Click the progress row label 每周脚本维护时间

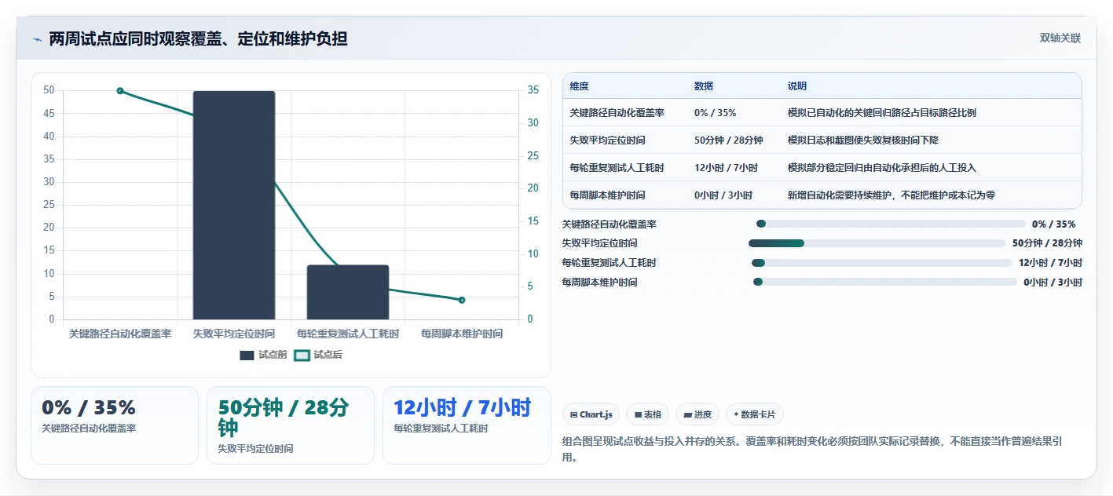pos(600,283)
